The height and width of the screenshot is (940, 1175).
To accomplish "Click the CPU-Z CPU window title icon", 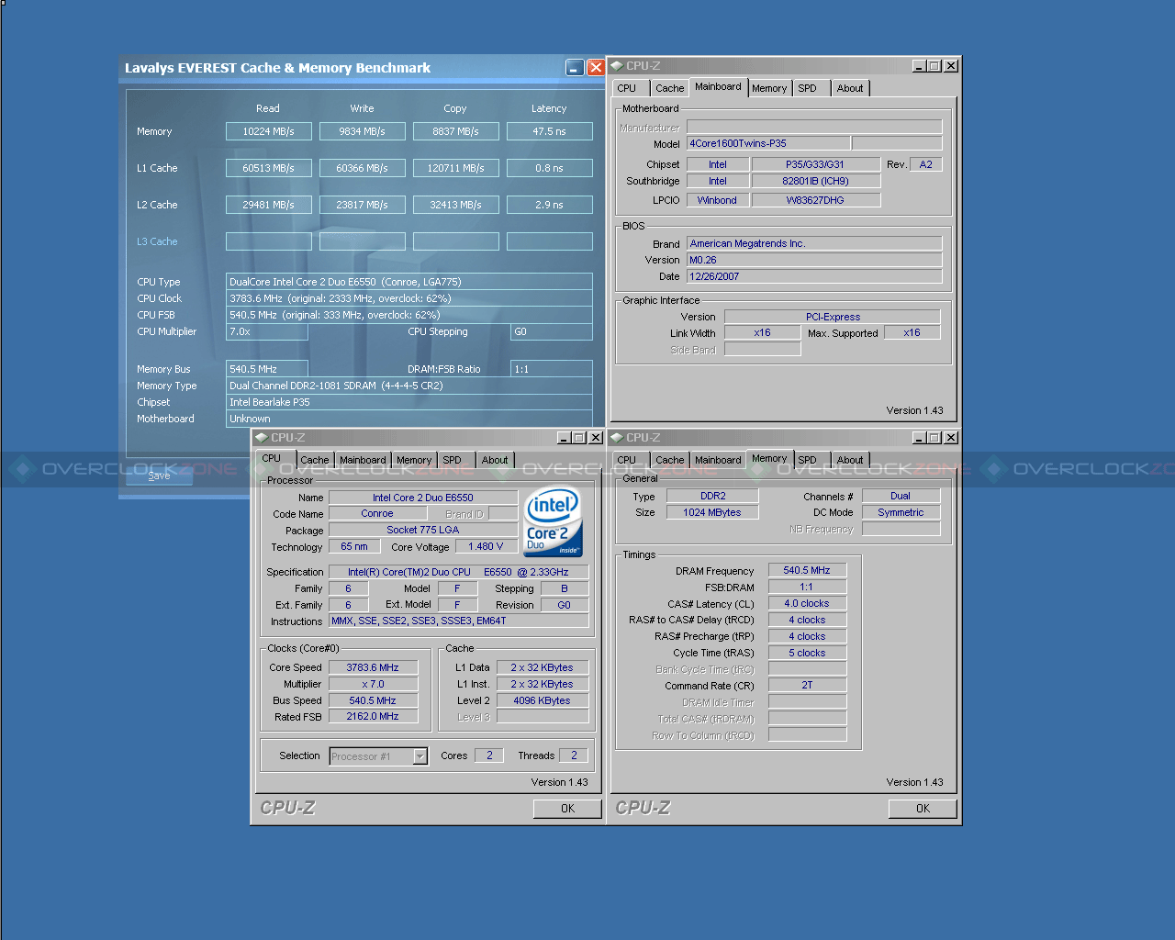I will [x=262, y=438].
